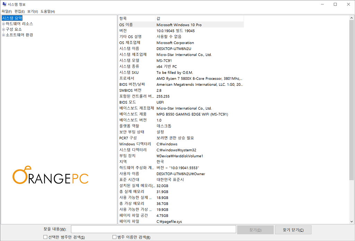This screenshot has height=241, width=355.
Task: Select the BIOS 버전/날짜 row
Action: (181, 85)
